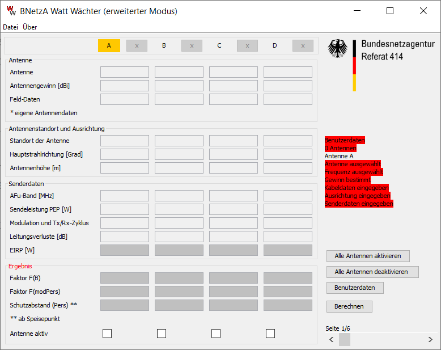Click the Berechnen button
The image size is (441, 350).
[349, 306]
